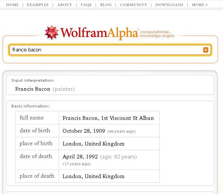Click inside the 'francis bacon' search field

click(105, 50)
